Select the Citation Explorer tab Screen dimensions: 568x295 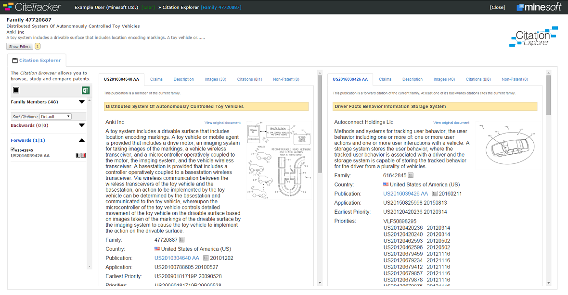click(37, 61)
